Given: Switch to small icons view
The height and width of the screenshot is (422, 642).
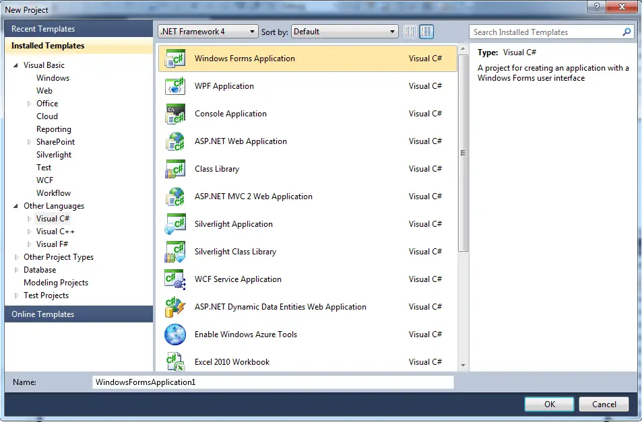Looking at the screenshot, I should pyautogui.click(x=410, y=32).
